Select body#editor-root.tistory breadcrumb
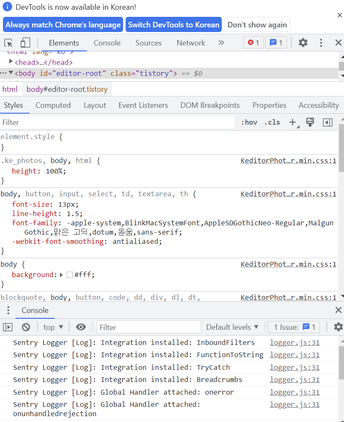Image resolution: width=344 pixels, height=422 pixels. pos(67,89)
